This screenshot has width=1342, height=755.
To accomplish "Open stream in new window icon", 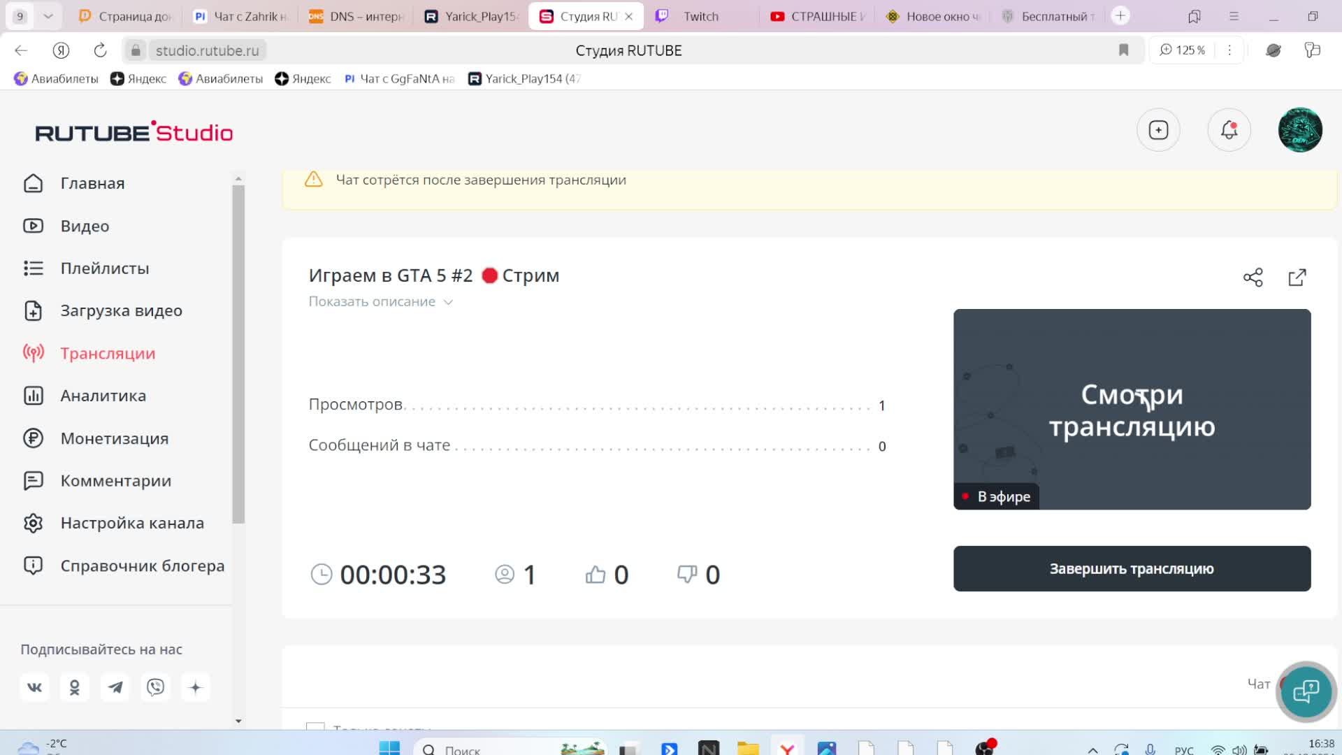I will [x=1297, y=278].
